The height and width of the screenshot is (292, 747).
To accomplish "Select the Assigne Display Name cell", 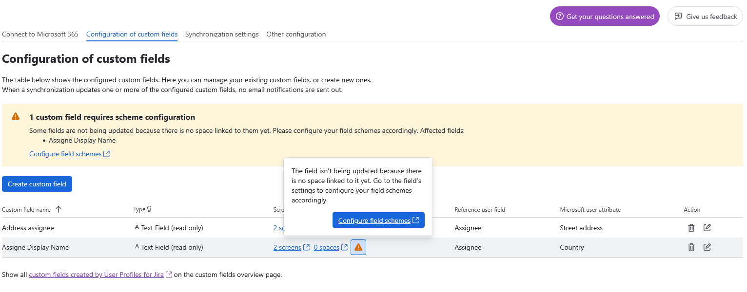I will tap(35, 247).
